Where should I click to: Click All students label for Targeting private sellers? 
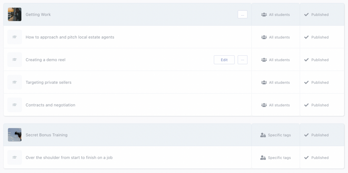[279, 82]
